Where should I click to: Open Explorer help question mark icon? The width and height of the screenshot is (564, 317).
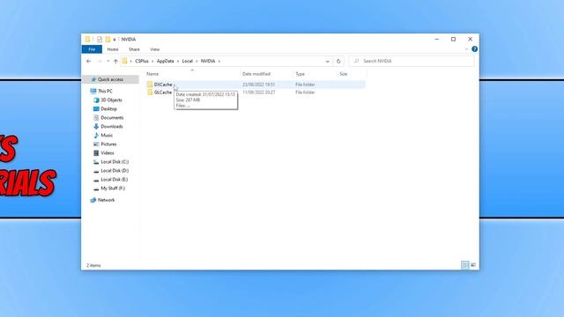[474, 49]
